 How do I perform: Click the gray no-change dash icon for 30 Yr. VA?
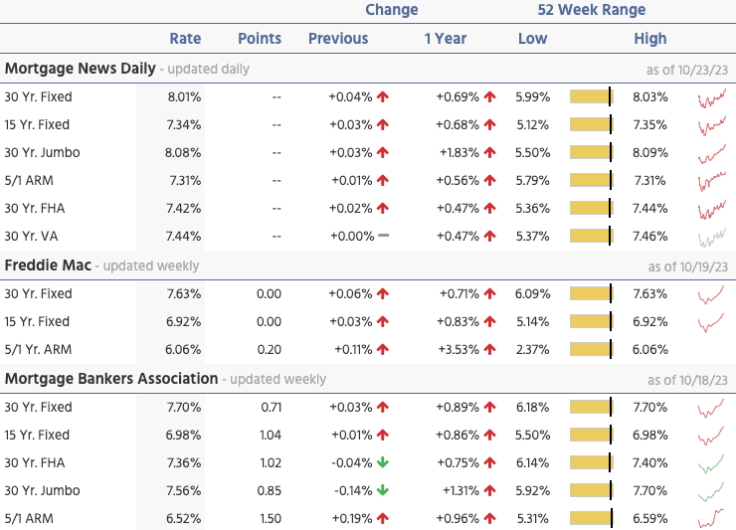coord(383,237)
